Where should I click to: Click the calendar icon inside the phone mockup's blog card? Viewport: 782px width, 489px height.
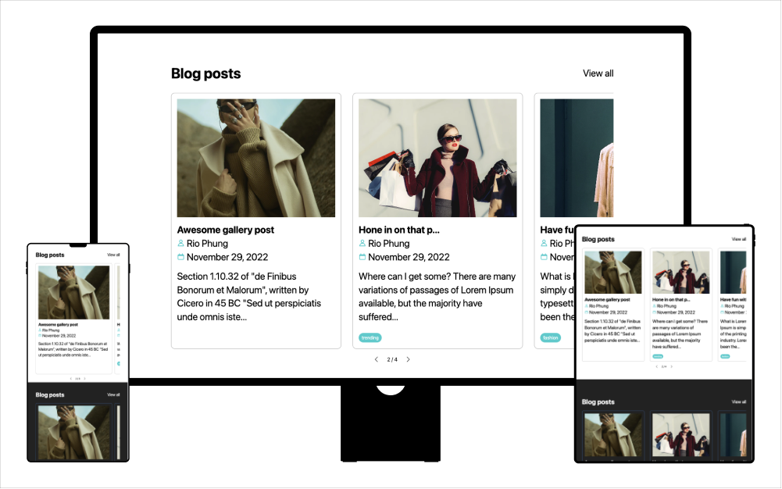(40, 336)
